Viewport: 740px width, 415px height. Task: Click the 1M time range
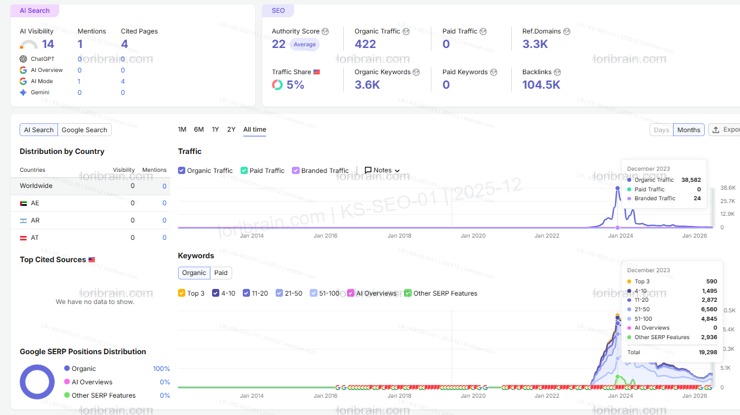pyautogui.click(x=182, y=129)
